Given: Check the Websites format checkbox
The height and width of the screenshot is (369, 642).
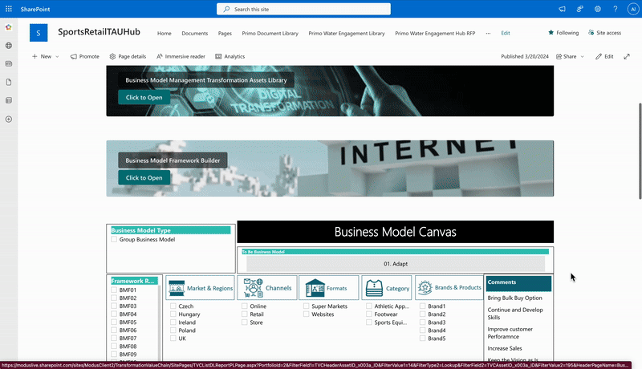Looking at the screenshot, I should pos(307,314).
